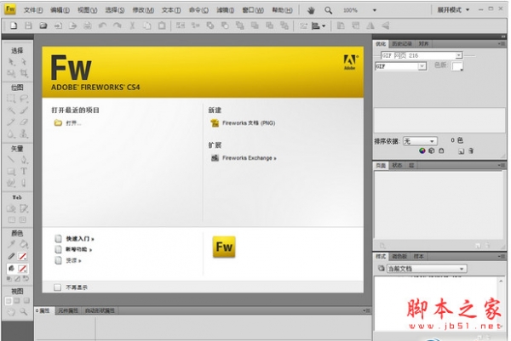Select the Zoom tool in the 视图 section
Viewport: 511px width, 341px height.
pyautogui.click(x=24, y=312)
